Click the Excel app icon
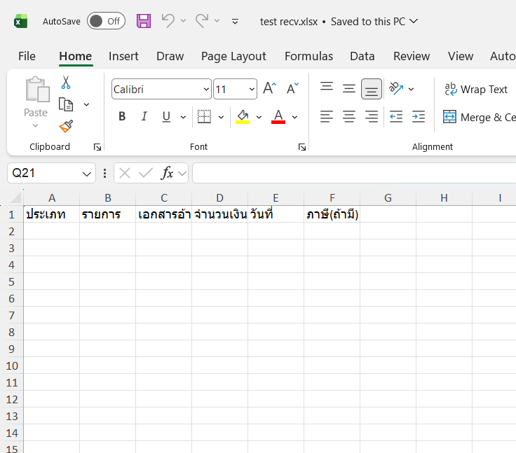 pyautogui.click(x=20, y=22)
